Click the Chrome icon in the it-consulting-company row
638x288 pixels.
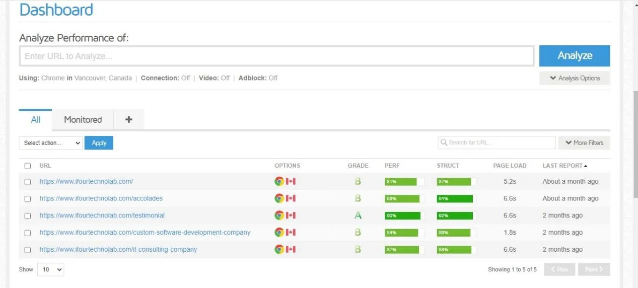tap(279, 249)
